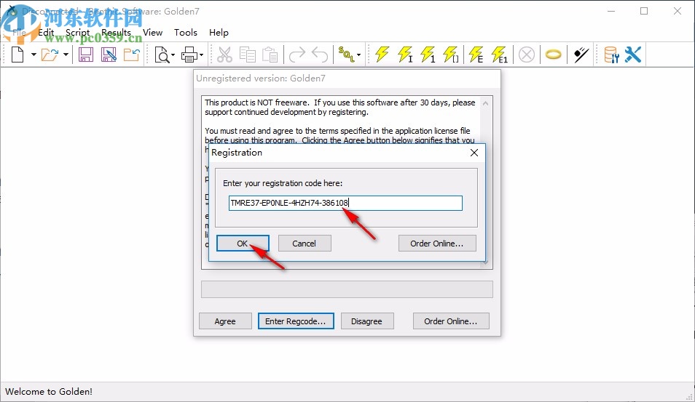Image resolution: width=695 pixels, height=402 pixels.
Task: Open the View menu
Action: point(152,32)
